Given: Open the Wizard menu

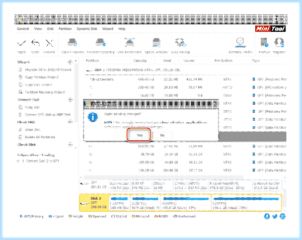Looking at the screenshot, I should (x=108, y=29).
